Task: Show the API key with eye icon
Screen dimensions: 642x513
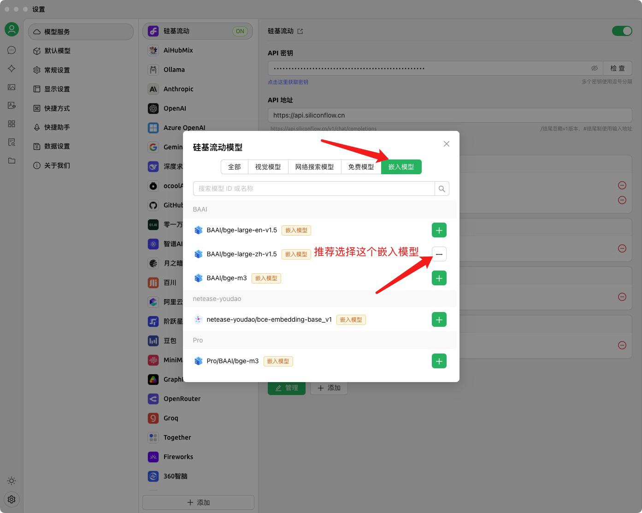Action: pyautogui.click(x=595, y=68)
